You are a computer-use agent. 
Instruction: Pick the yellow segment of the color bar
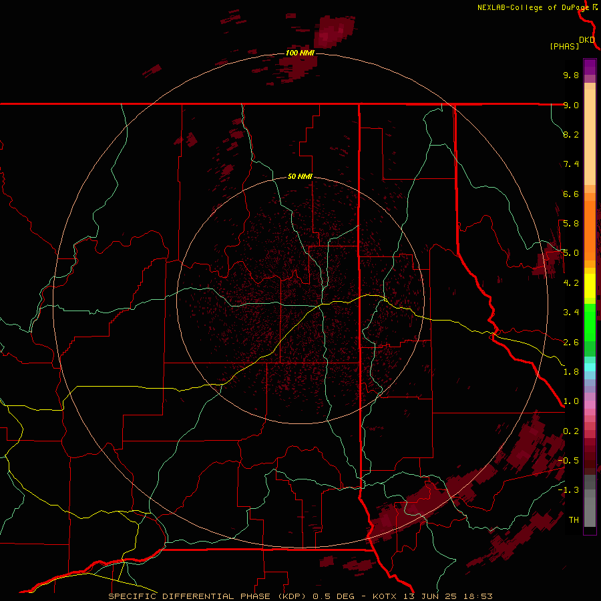pyautogui.click(x=590, y=286)
